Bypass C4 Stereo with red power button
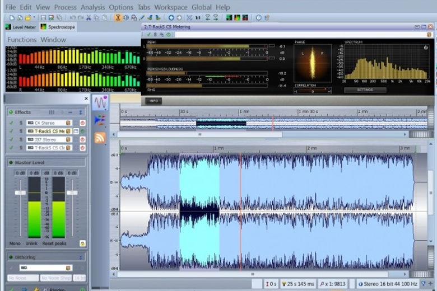The width and height of the screenshot is (437, 291). 82,123
